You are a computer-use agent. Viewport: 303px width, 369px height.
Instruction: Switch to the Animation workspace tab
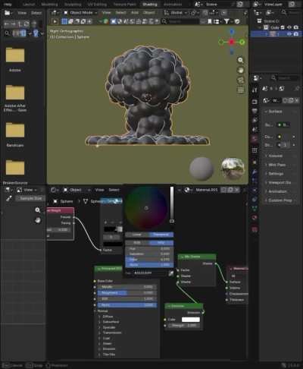click(173, 5)
